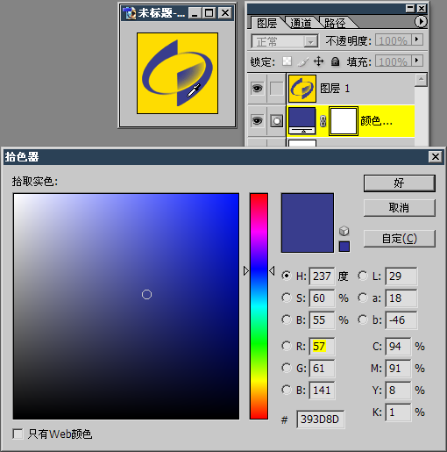Viewport: 447px width, 452px height.
Task: Click the M magenta field showing 91
Action: point(398,368)
